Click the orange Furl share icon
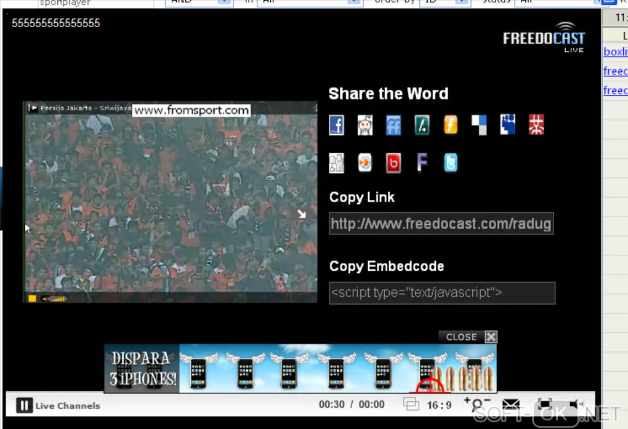Viewport: 628px width, 429px height. tap(451, 125)
